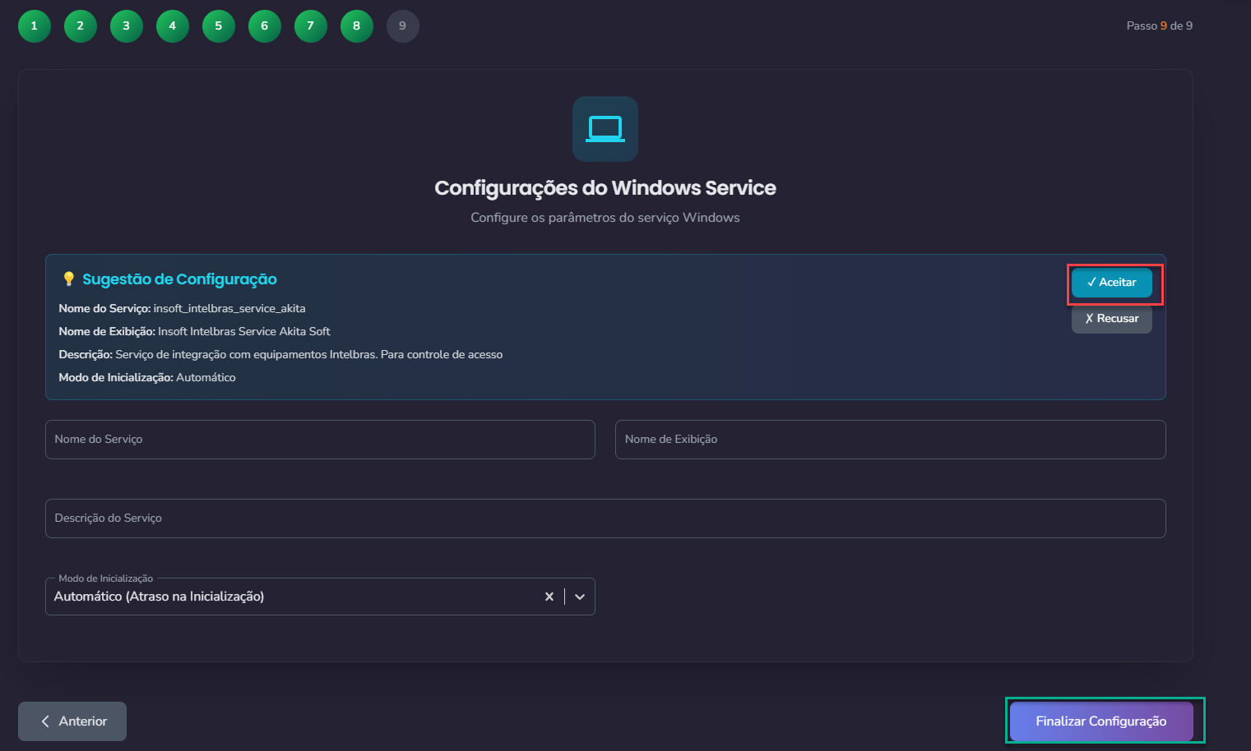Go back to step 8

357,26
